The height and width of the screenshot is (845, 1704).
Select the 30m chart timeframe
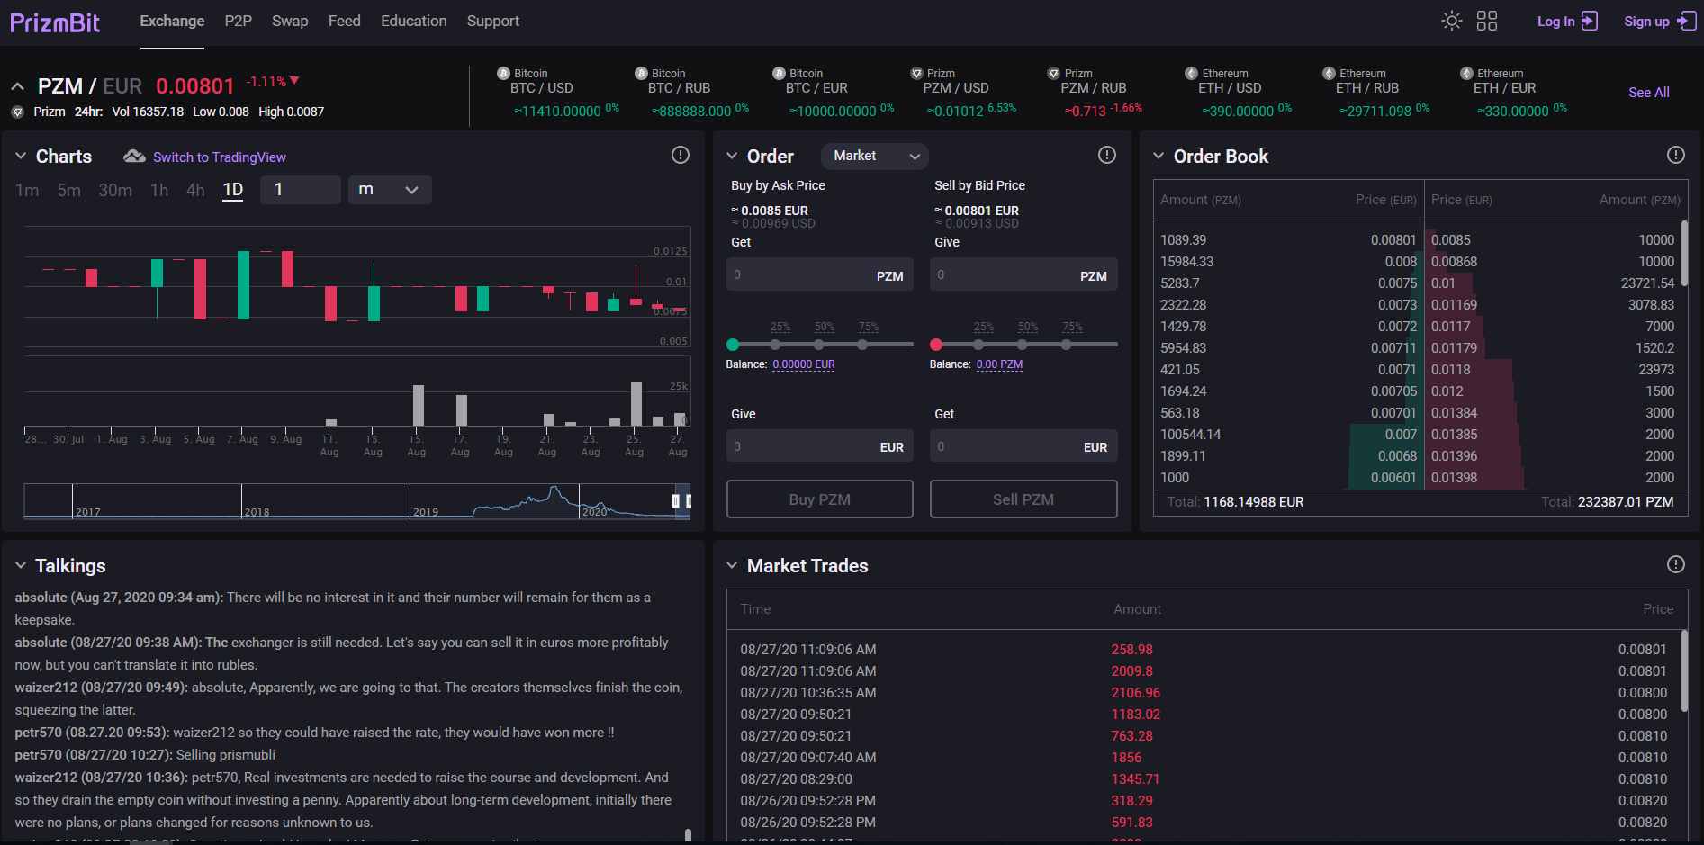115,190
